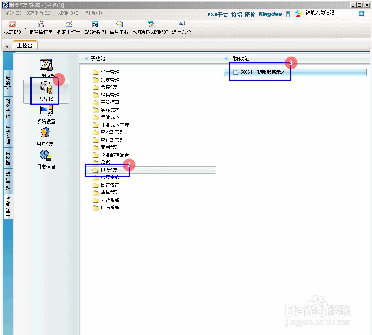Select the 企业邮箱配置 folder
Viewport: 372px width, 335px height.
(x=111, y=155)
